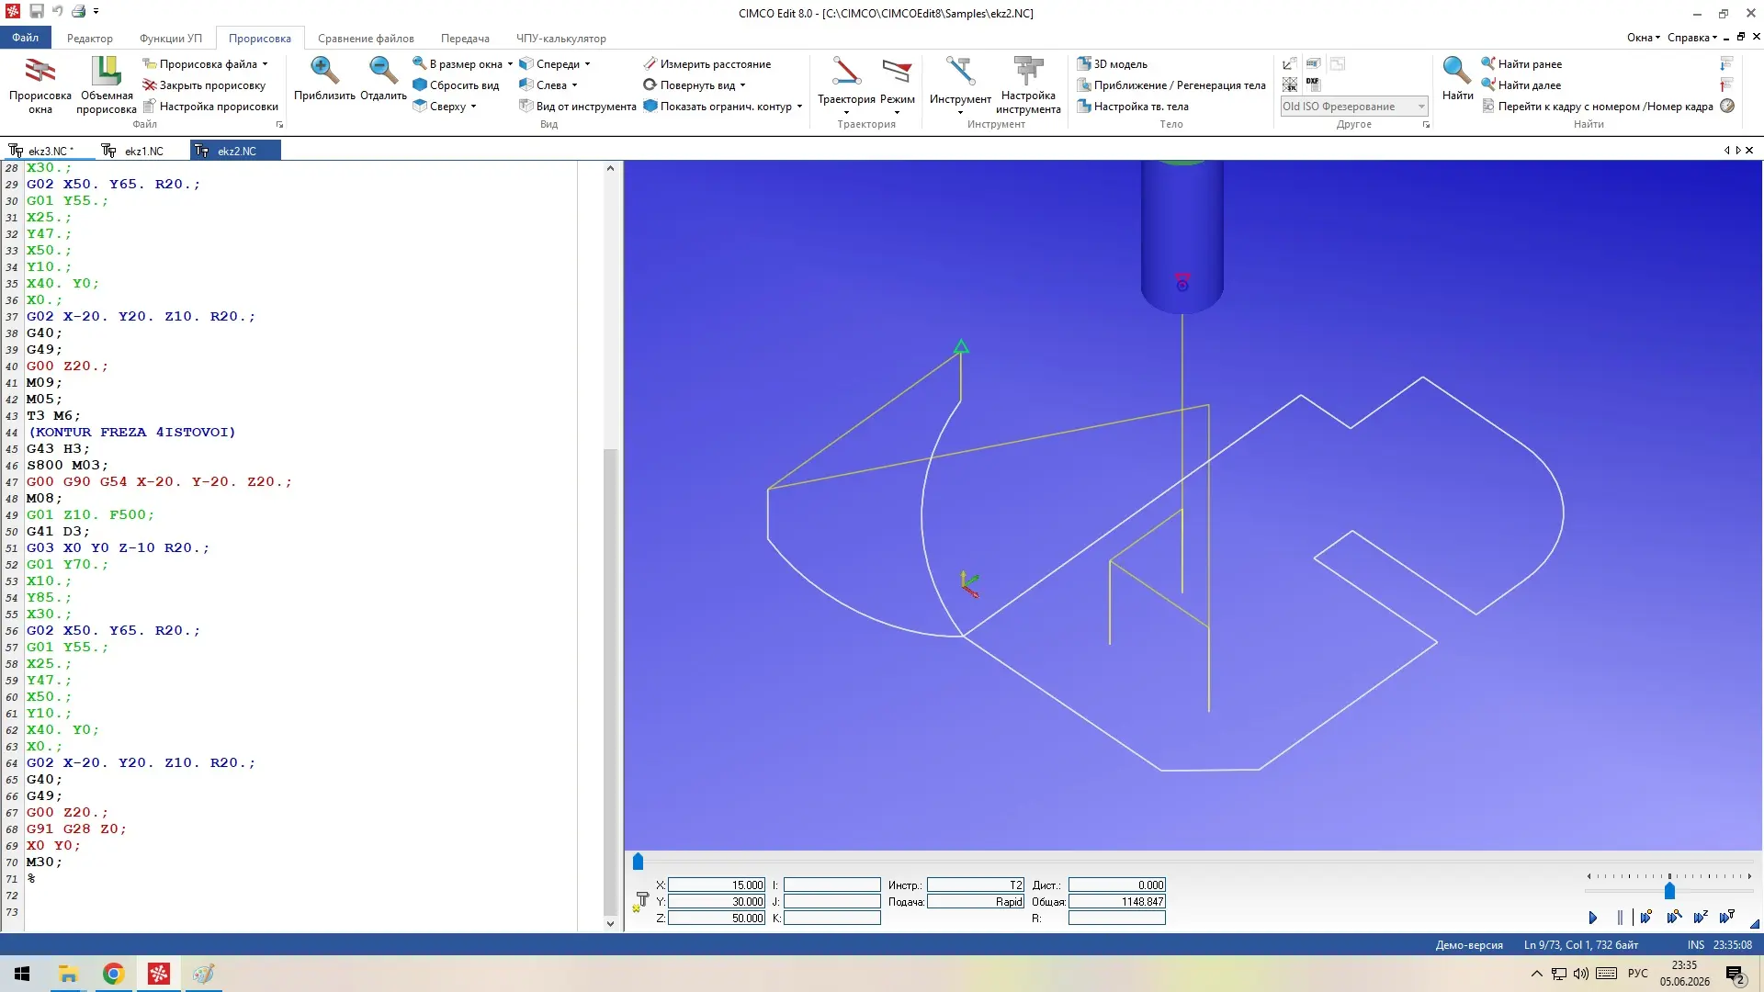Viewport: 1764px width, 992px height.
Task: Switch to the ЧПУ-калькулятор tab
Action: [560, 38]
